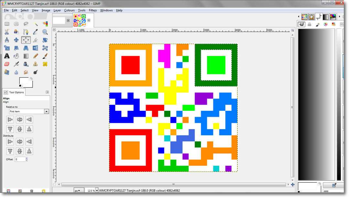Align bottom of target button

29,129
